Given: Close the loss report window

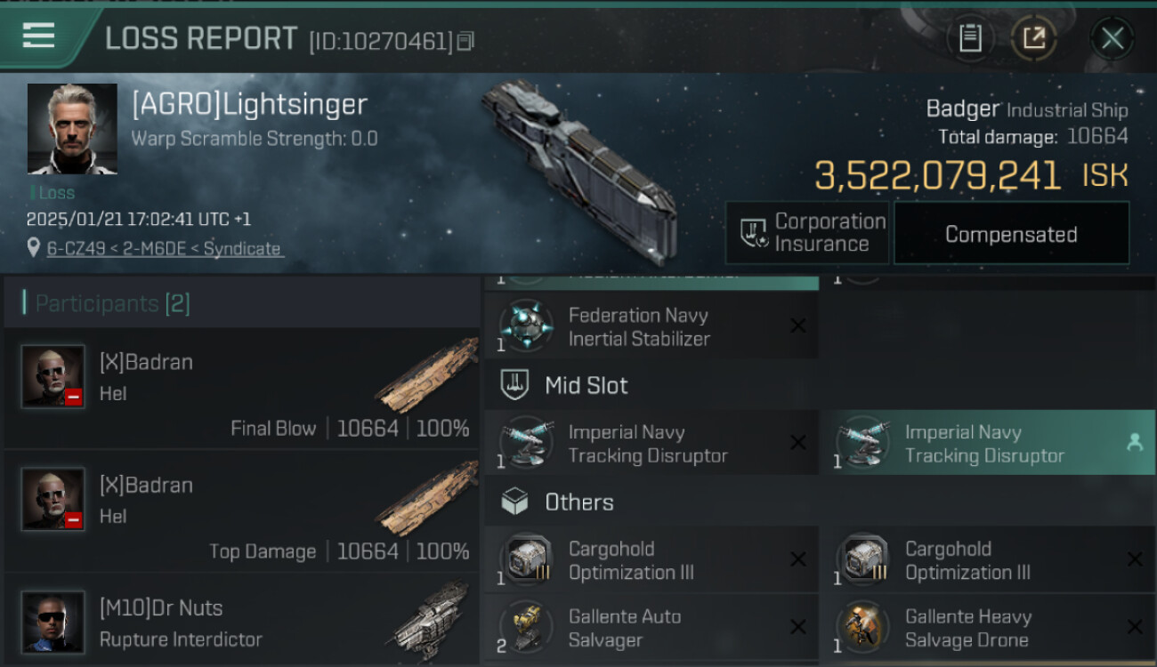Looking at the screenshot, I should (x=1112, y=38).
